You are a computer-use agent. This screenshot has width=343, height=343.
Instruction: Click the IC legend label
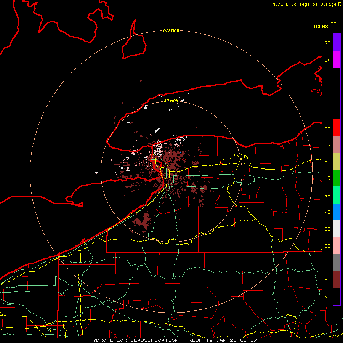[x=327, y=246]
